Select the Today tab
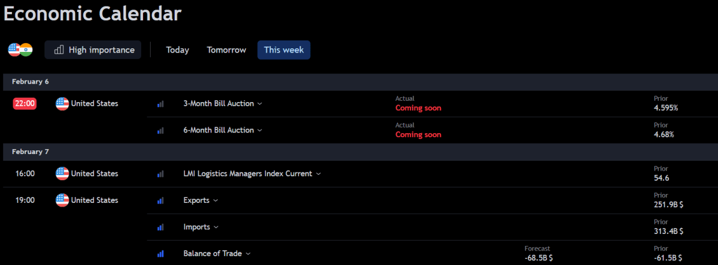The width and height of the screenshot is (718, 265). pyautogui.click(x=178, y=50)
